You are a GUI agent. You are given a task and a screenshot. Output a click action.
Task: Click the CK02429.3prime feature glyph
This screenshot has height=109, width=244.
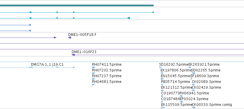click(x=194, y=90)
